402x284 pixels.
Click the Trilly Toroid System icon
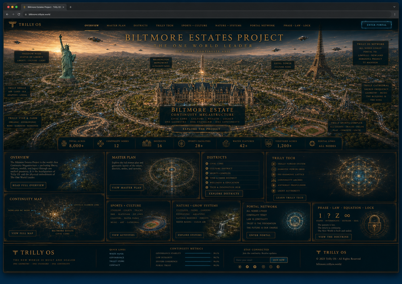click(x=274, y=164)
